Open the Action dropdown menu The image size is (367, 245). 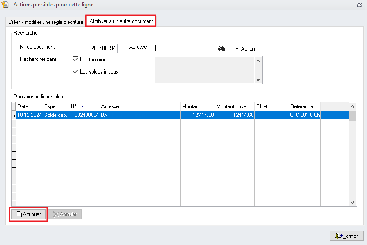pyautogui.click(x=245, y=49)
